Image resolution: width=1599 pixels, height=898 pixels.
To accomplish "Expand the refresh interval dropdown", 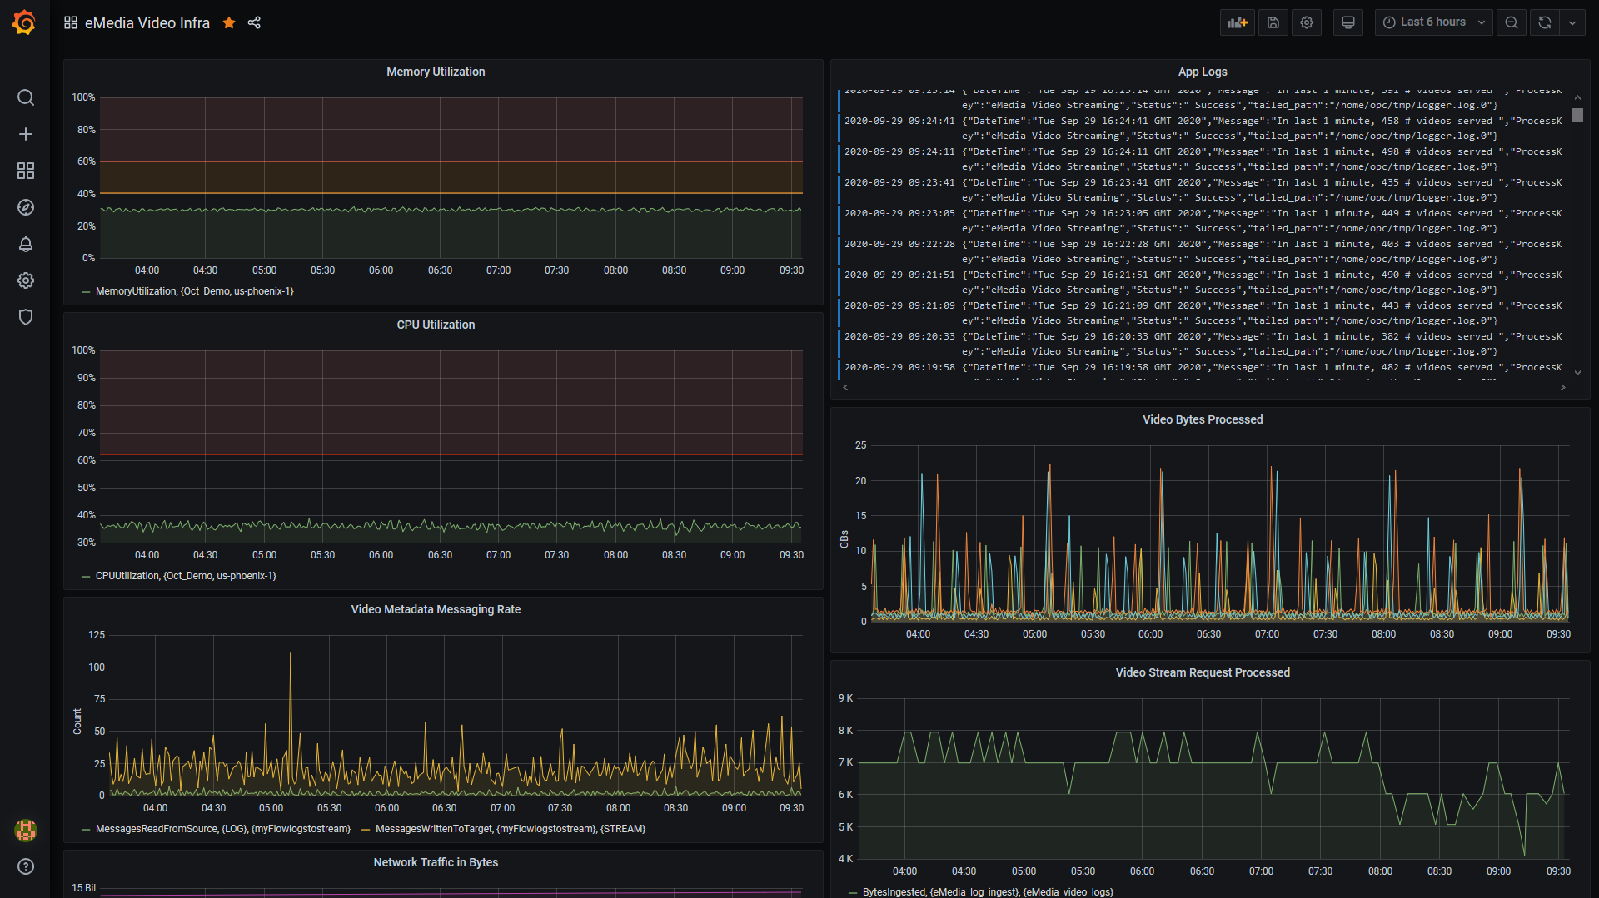I will point(1573,22).
